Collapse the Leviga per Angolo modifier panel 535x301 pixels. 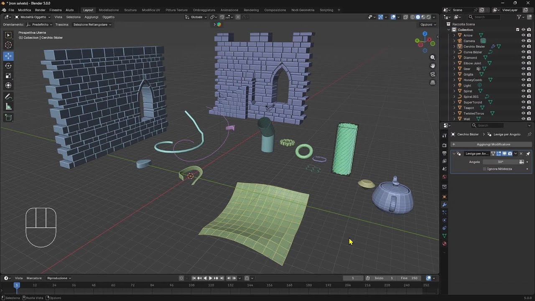click(x=454, y=153)
